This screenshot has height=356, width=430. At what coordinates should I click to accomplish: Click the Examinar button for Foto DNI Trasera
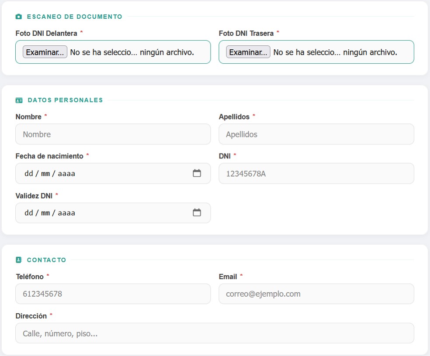[x=247, y=52]
